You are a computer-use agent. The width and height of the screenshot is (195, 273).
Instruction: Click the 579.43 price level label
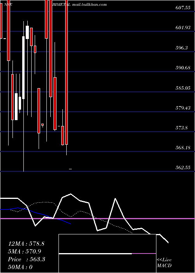click(x=183, y=108)
